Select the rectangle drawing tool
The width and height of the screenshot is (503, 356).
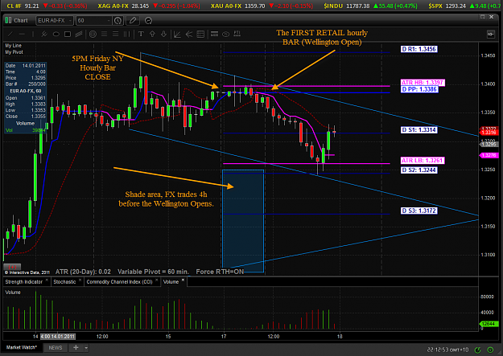tap(68, 34)
